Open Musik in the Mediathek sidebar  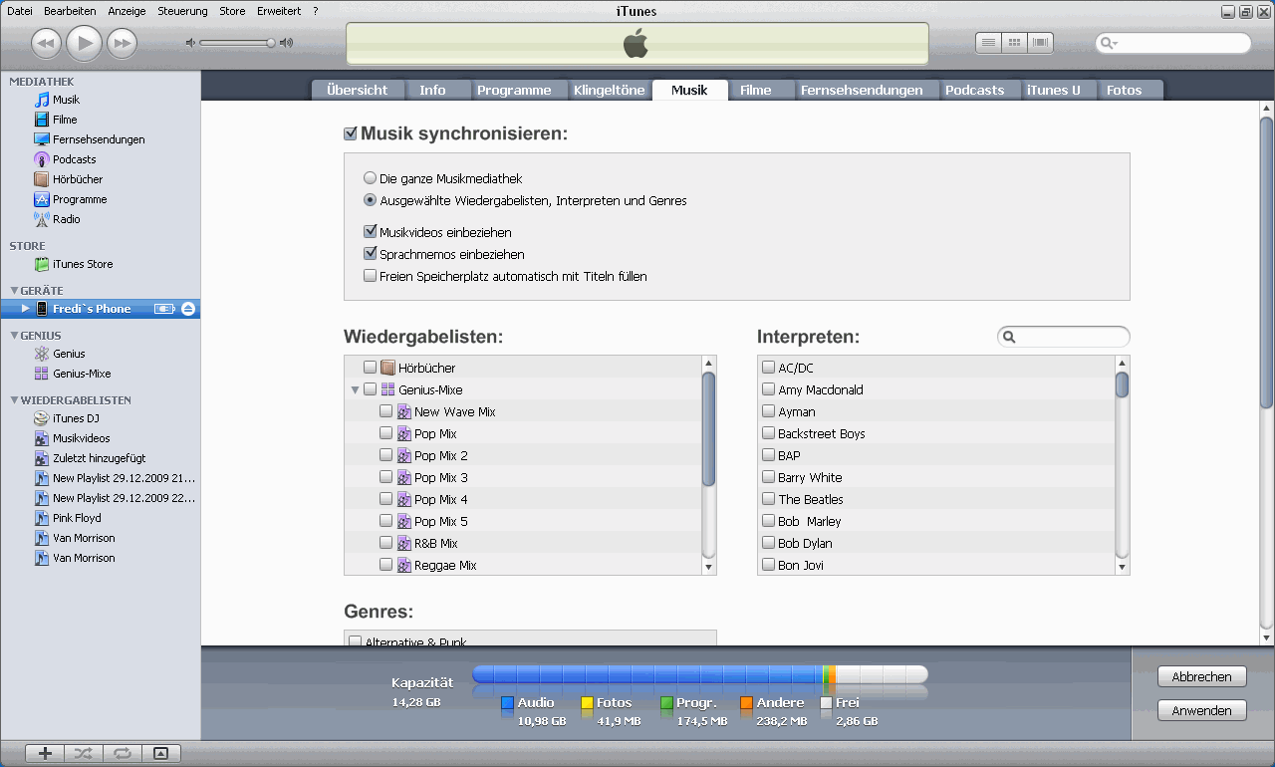coord(66,100)
